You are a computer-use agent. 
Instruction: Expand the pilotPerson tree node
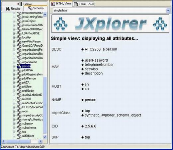click(14, 78)
